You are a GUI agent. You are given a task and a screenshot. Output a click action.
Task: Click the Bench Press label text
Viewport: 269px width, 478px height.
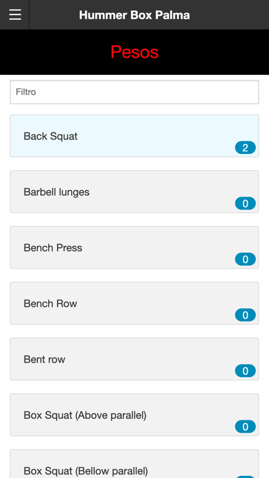[53, 248]
